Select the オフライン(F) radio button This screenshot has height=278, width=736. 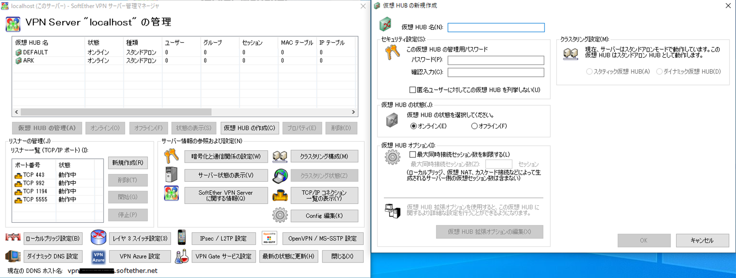tap(474, 126)
